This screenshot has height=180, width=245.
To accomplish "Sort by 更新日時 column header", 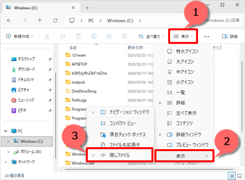I will (x=135, y=48).
